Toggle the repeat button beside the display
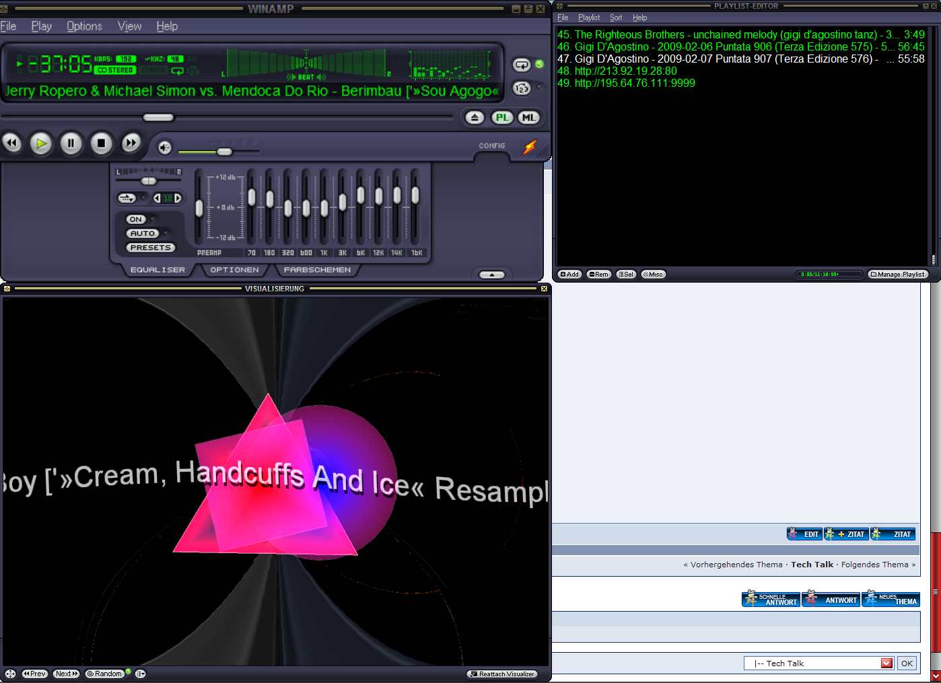Viewport: 941px width, 683px height. 522,65
